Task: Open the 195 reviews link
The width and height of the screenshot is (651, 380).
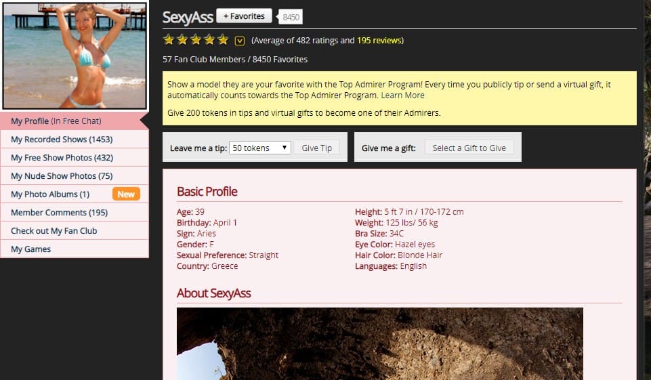Action: pos(379,41)
